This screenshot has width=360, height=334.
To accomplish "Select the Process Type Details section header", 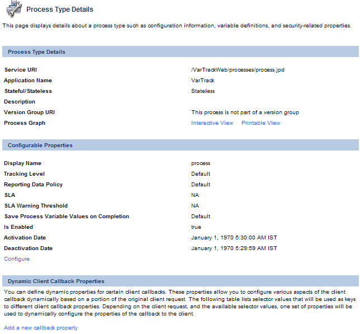I will 181,51.
